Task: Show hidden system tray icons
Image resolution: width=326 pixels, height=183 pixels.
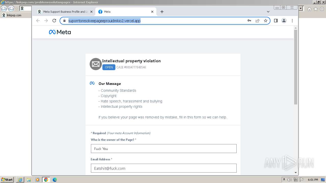Action: [284, 180]
